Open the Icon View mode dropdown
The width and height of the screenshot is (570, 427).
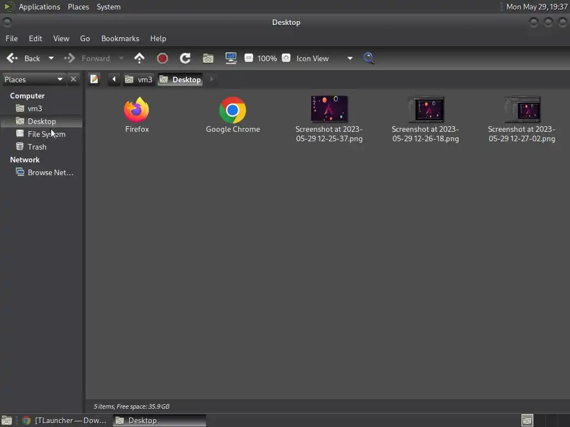click(x=325, y=58)
